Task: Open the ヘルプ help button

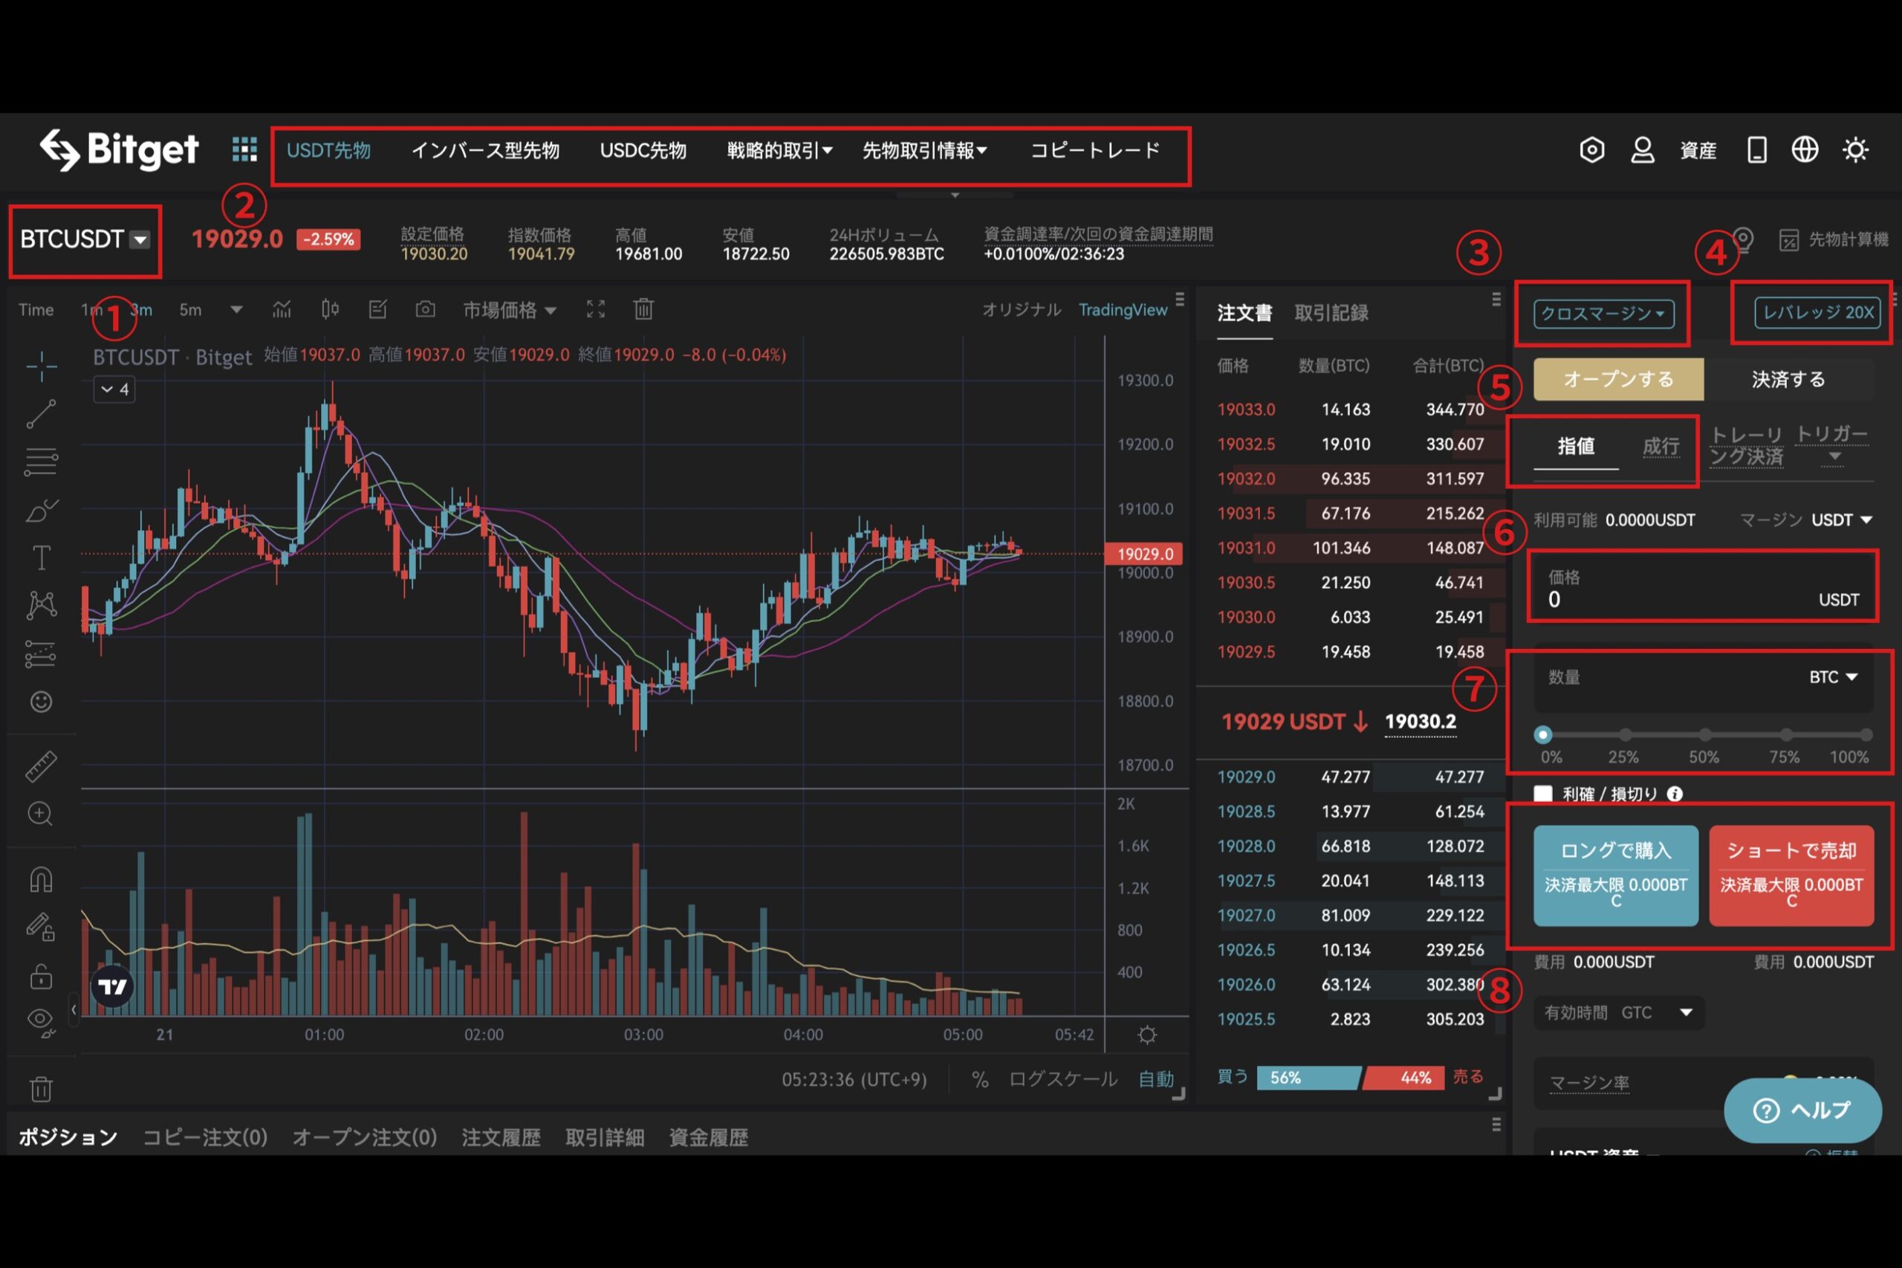Action: pyautogui.click(x=1802, y=1110)
